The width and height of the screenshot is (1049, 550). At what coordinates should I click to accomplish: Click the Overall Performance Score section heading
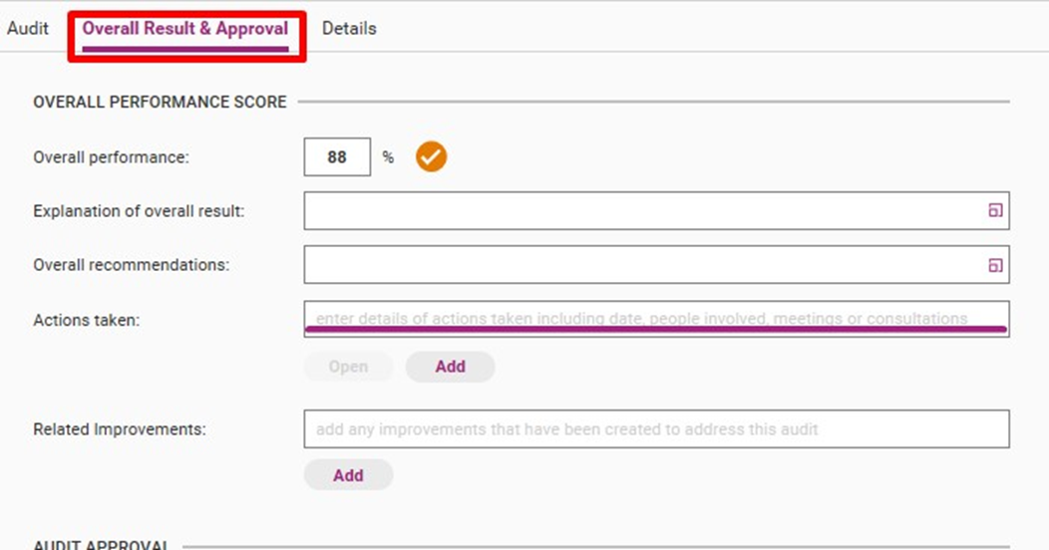(x=160, y=102)
